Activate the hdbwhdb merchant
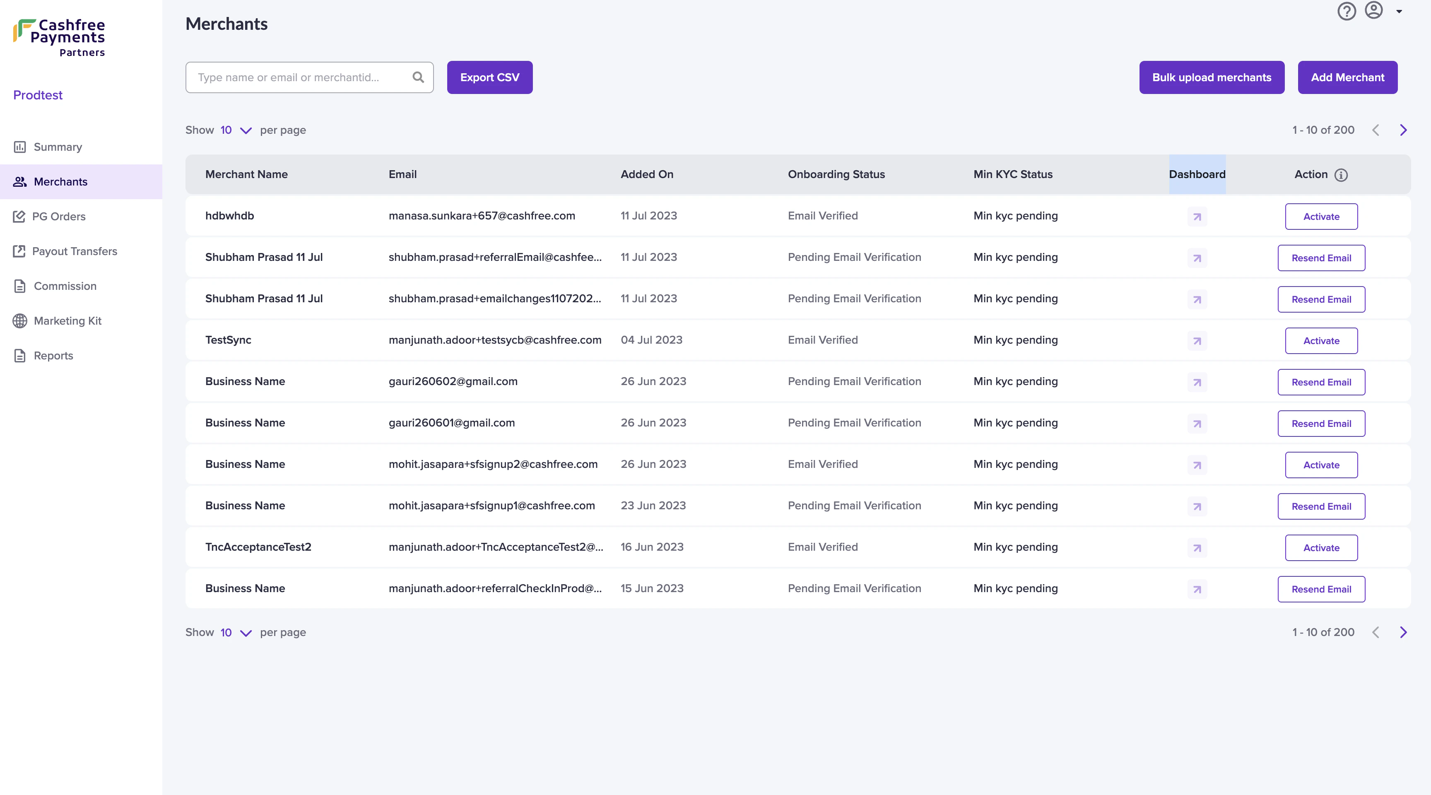 (x=1321, y=217)
